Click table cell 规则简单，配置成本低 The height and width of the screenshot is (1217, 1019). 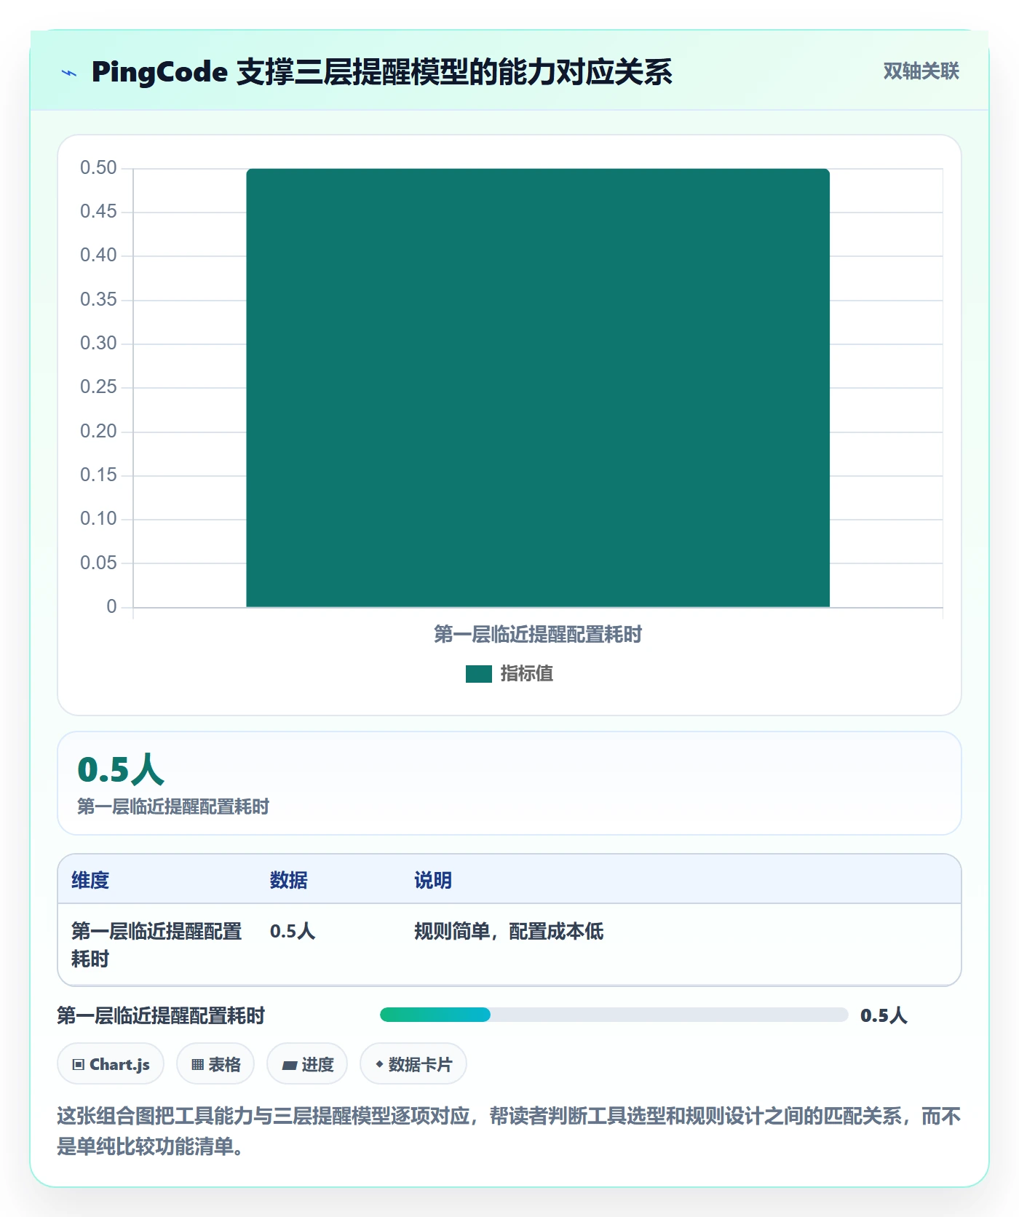[509, 931]
